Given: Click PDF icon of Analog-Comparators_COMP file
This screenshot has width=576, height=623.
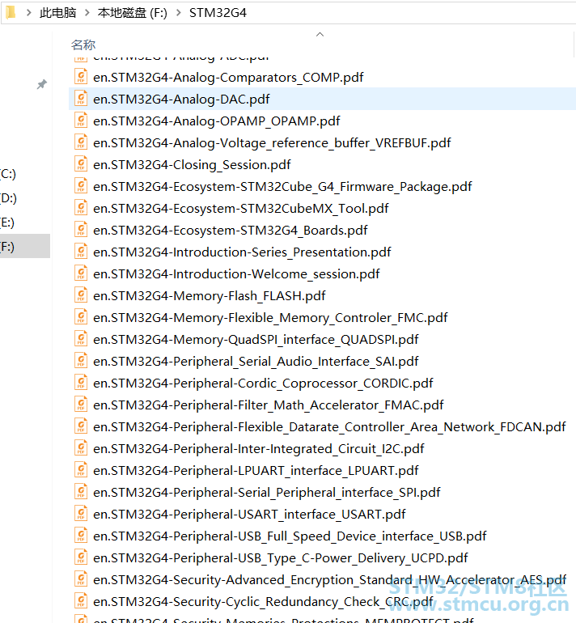Looking at the screenshot, I should [81, 76].
